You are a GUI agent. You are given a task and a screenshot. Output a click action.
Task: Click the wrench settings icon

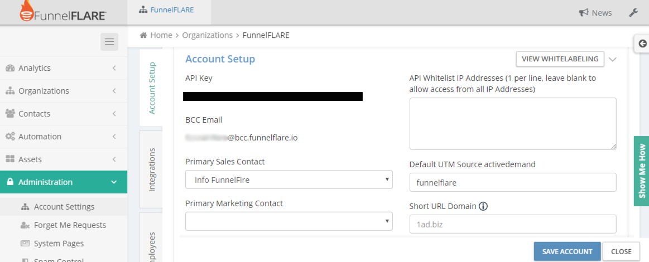(633, 12)
